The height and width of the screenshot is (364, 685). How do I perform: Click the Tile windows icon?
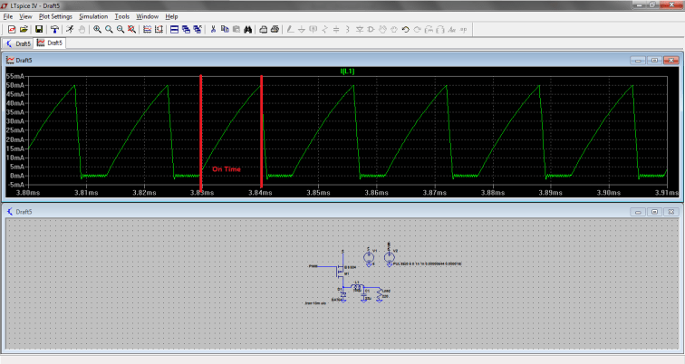[174, 29]
